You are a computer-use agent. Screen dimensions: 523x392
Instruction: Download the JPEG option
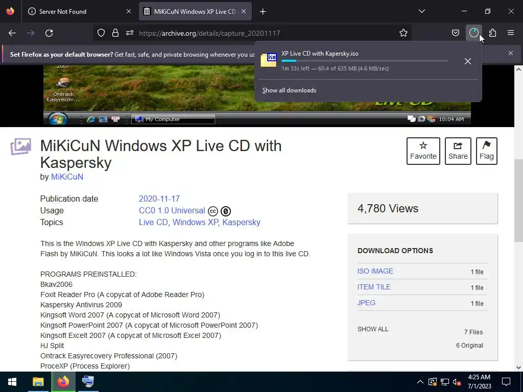(366, 303)
